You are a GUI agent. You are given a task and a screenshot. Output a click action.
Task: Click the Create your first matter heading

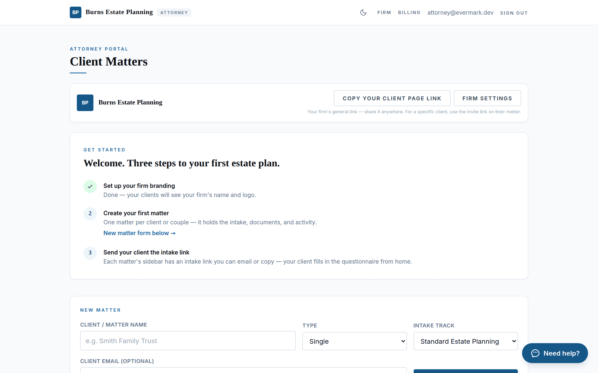point(136,213)
